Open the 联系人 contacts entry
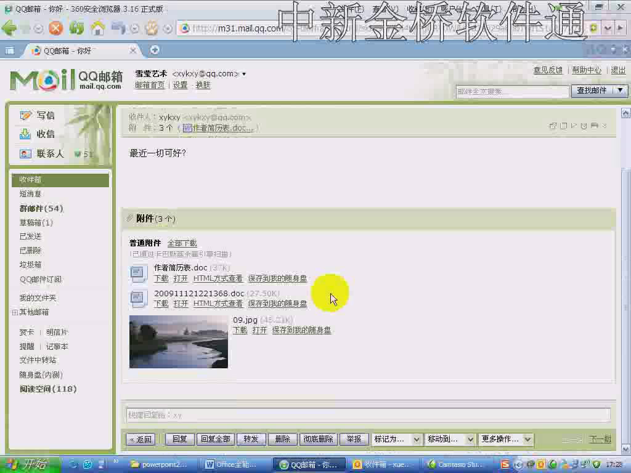Screen dimensions: 631x473 [x=42, y=153]
